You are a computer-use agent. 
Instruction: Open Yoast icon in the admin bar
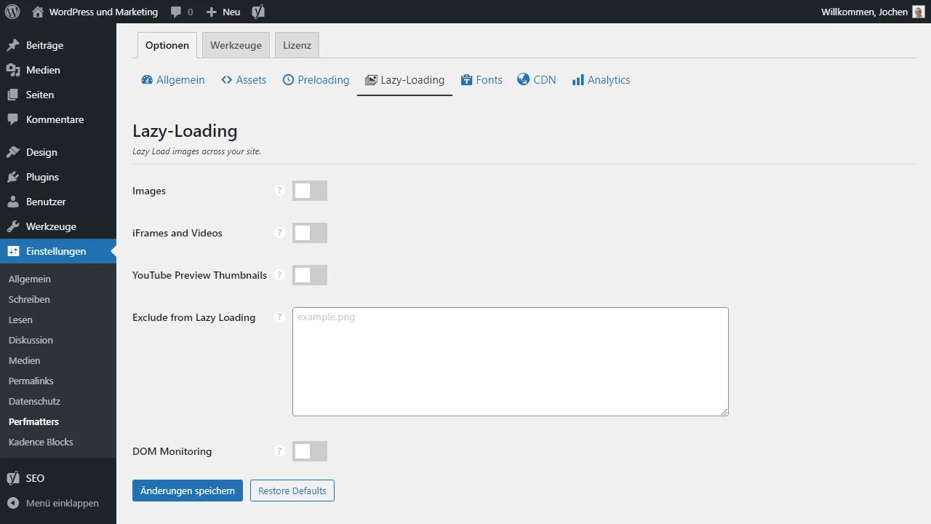click(258, 12)
